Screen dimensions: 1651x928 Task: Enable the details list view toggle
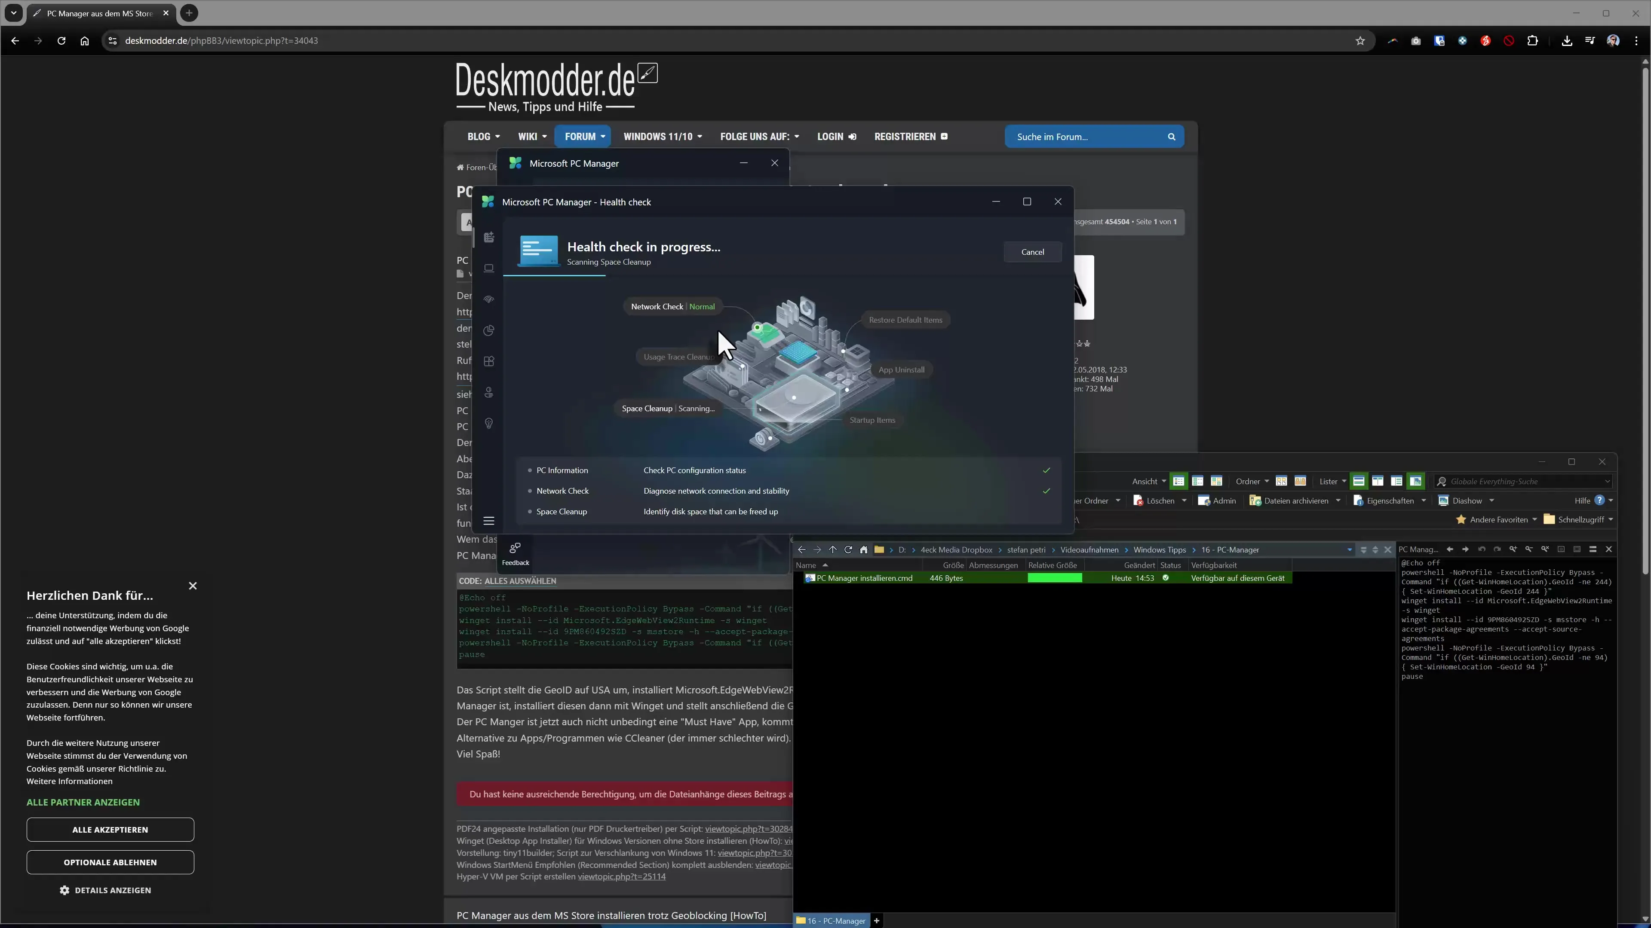pyautogui.click(x=1178, y=482)
